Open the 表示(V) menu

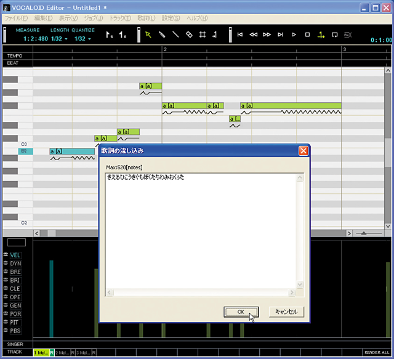pyautogui.click(x=68, y=18)
